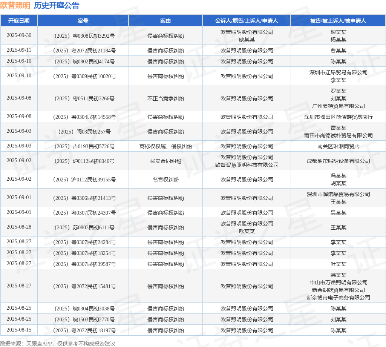The width and height of the screenshot is (386, 347).
Task: Select the 公诉人/原告/上诉人/申请人 header
Action: [247, 21]
